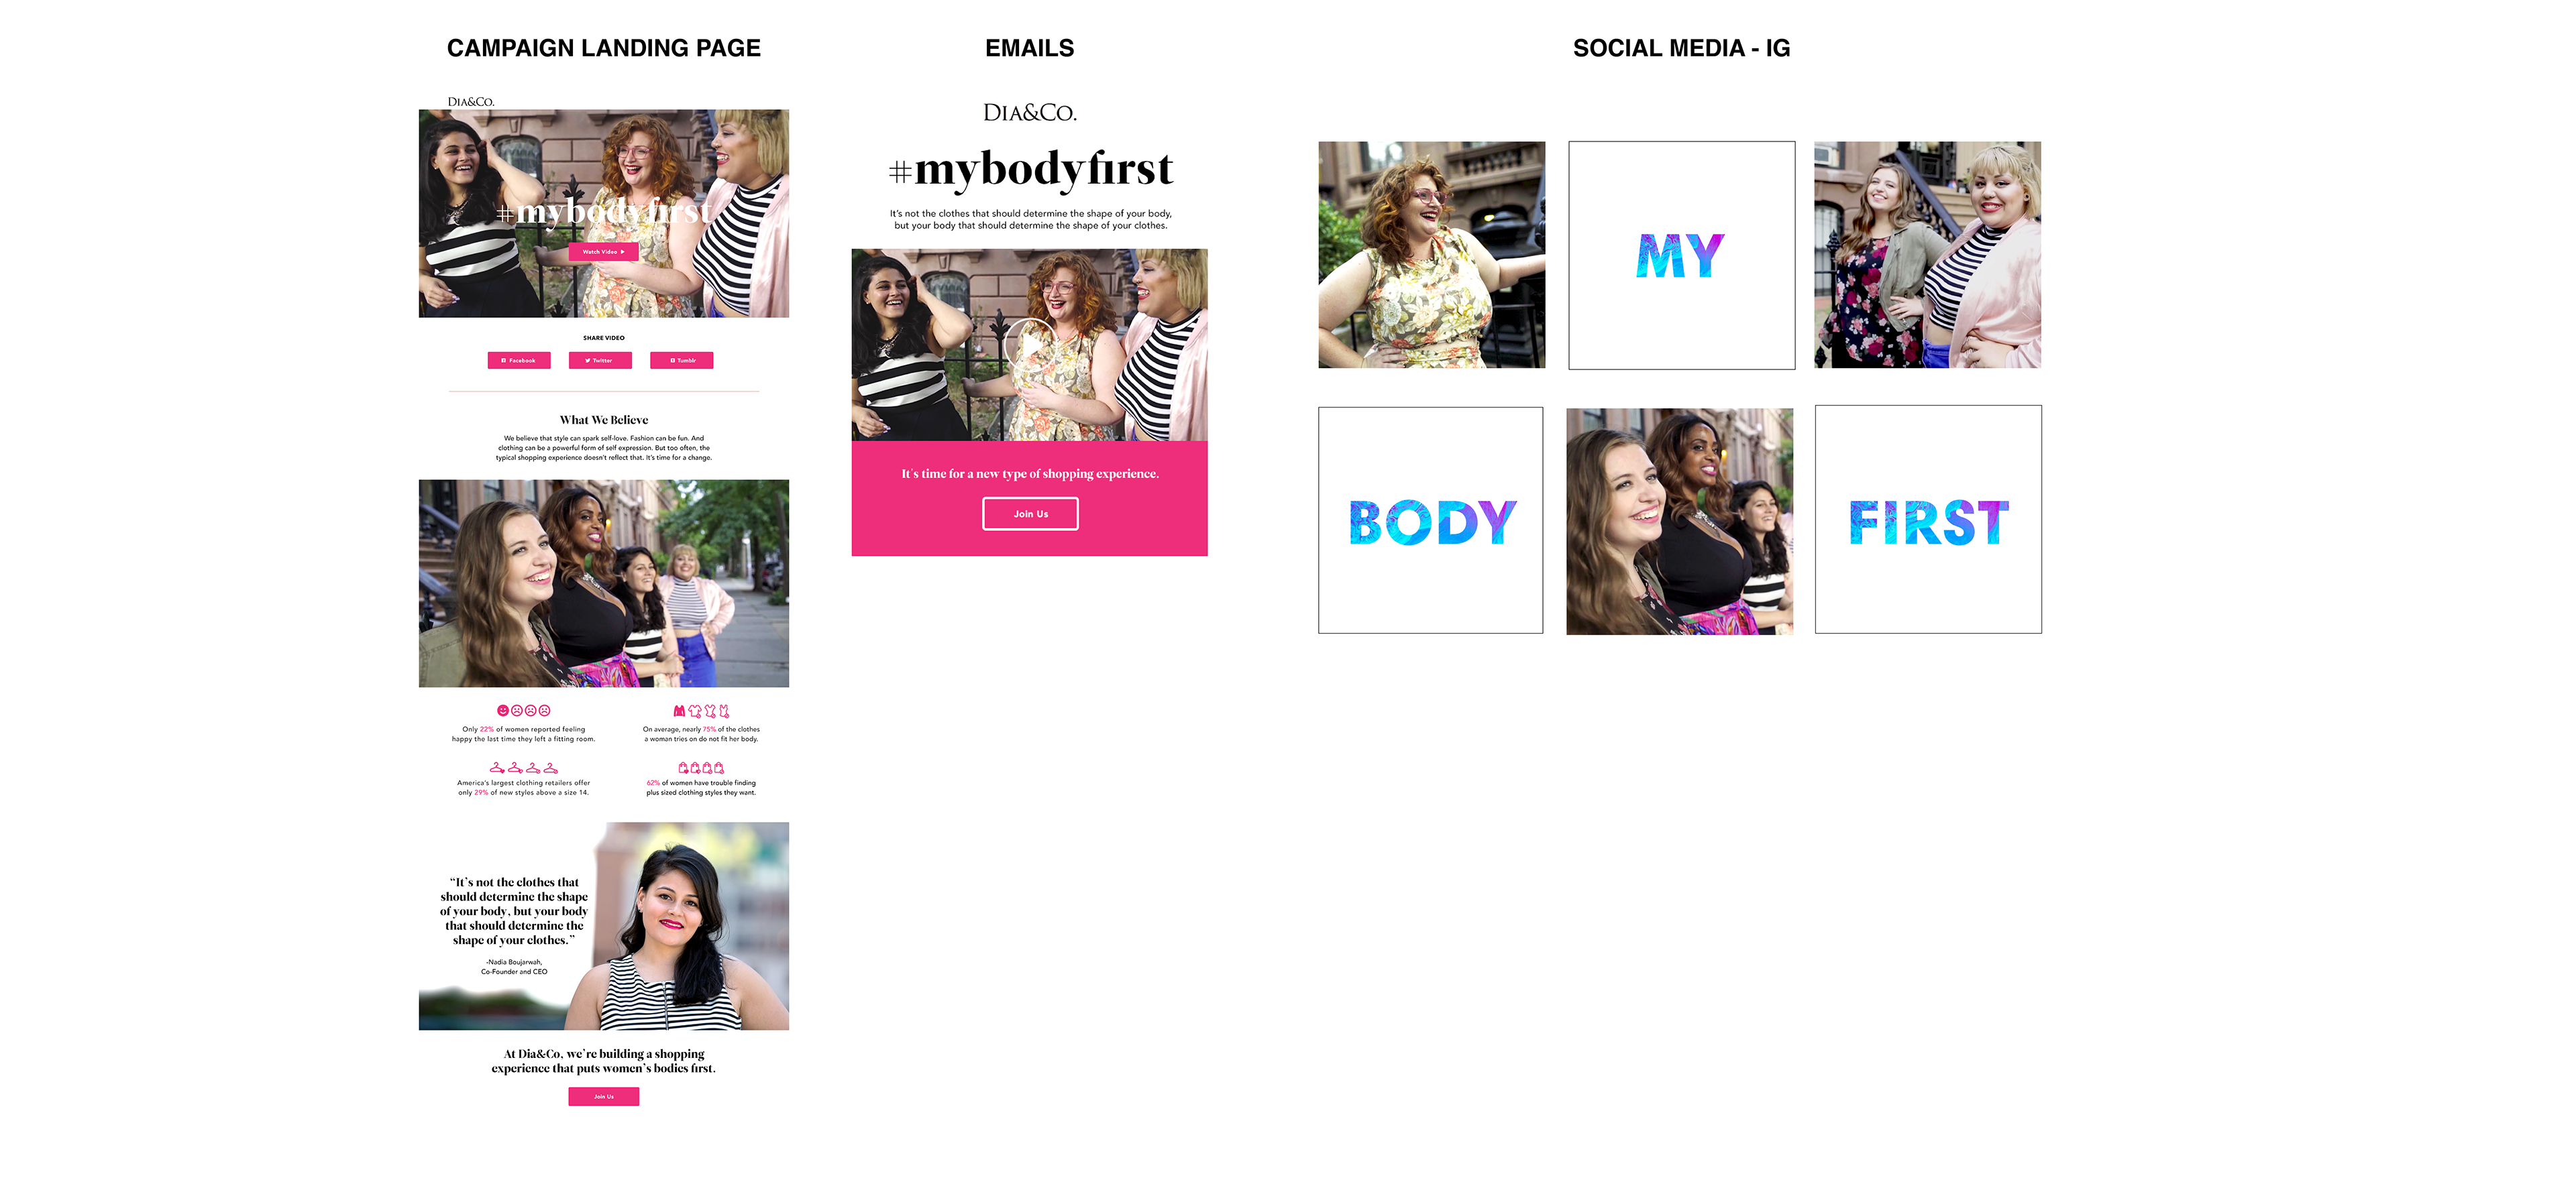Click the Dia&Co logo above landing page
The width and height of the screenshot is (2576, 1184).
pyautogui.click(x=470, y=102)
